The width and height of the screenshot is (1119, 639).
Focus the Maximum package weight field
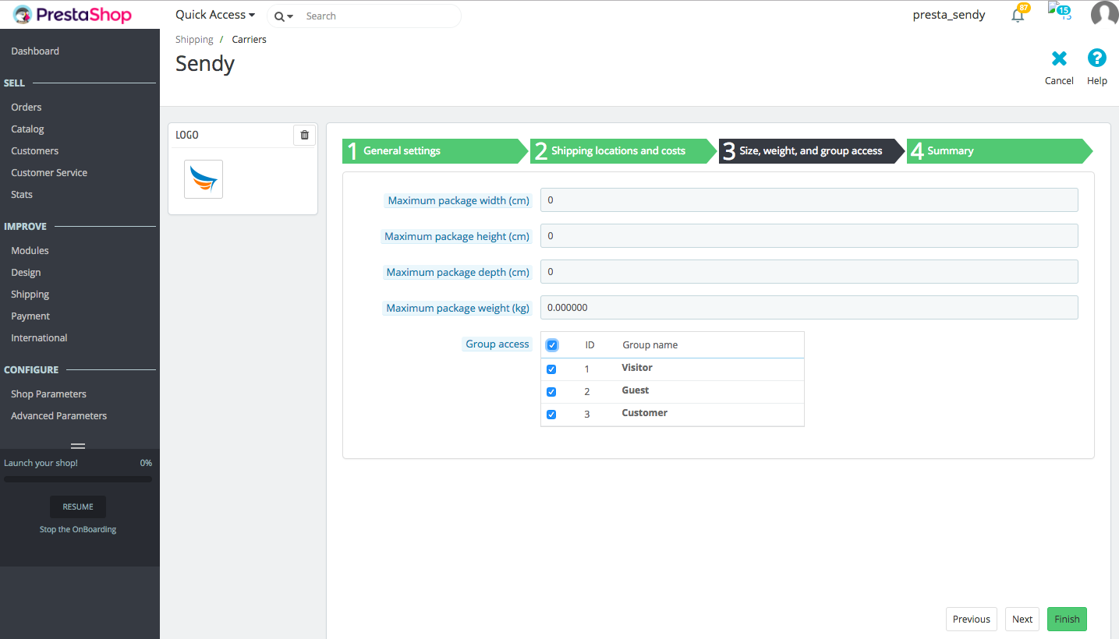[x=809, y=308]
